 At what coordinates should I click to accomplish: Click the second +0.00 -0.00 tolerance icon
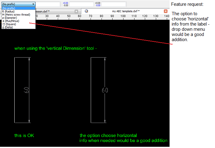[x=98, y=4]
